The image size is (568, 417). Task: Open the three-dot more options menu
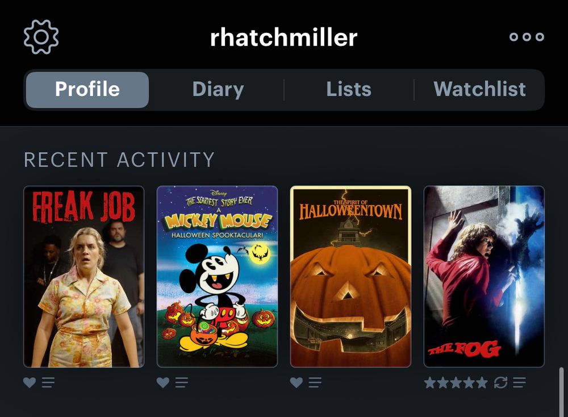point(527,36)
